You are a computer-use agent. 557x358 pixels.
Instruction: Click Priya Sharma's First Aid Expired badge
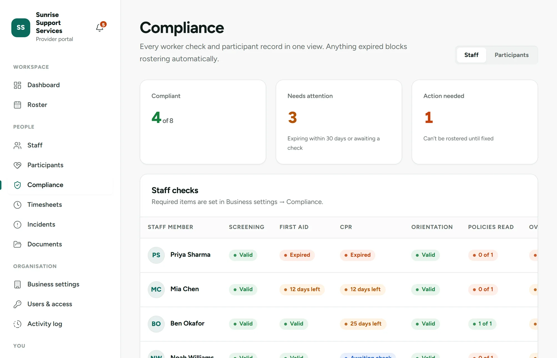pyautogui.click(x=297, y=255)
